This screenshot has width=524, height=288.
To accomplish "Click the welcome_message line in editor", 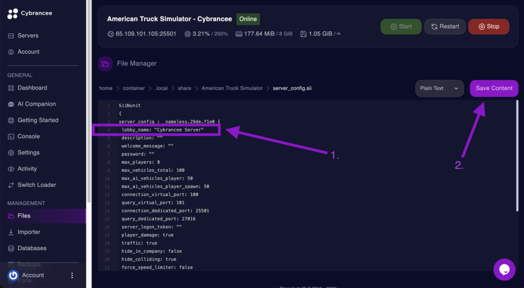I will coord(147,146).
